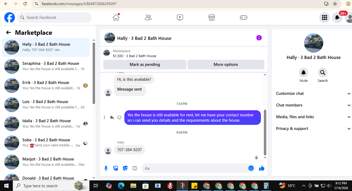Click the conversation list scrollbar
Image resolution: width=352 pixels, height=191 pixels.
pos(94,73)
